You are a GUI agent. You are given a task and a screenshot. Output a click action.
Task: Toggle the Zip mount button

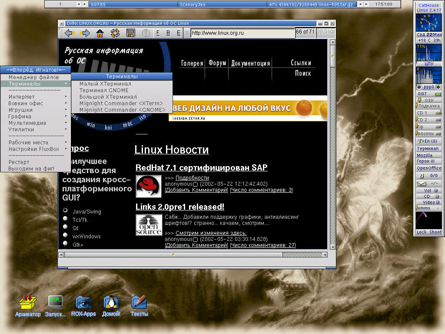(438, 127)
